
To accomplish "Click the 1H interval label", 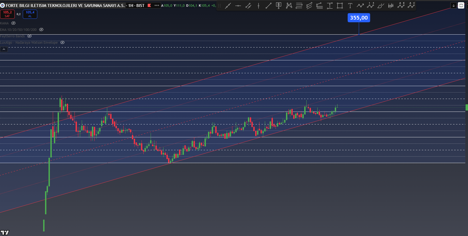I will pos(131,5).
